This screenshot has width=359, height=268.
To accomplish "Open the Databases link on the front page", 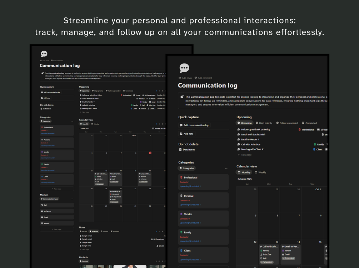I will (187, 150).
